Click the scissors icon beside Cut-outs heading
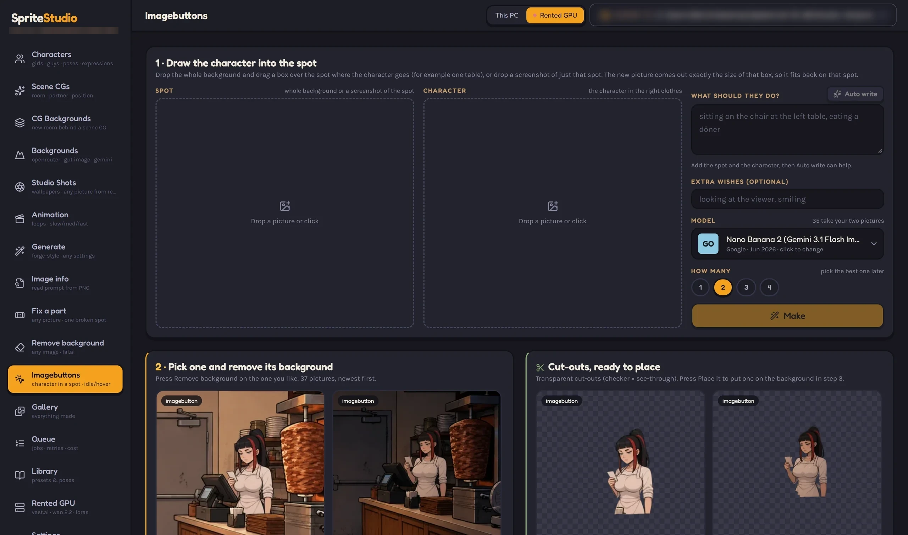This screenshot has height=535, width=908. pyautogui.click(x=540, y=367)
